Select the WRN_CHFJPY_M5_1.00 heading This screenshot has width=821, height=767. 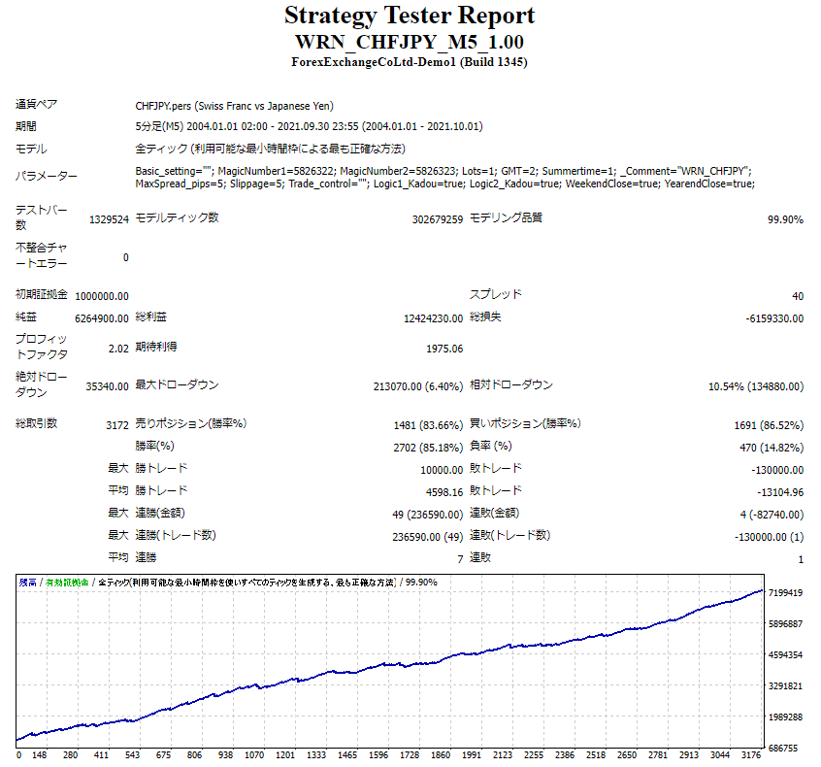click(x=410, y=42)
